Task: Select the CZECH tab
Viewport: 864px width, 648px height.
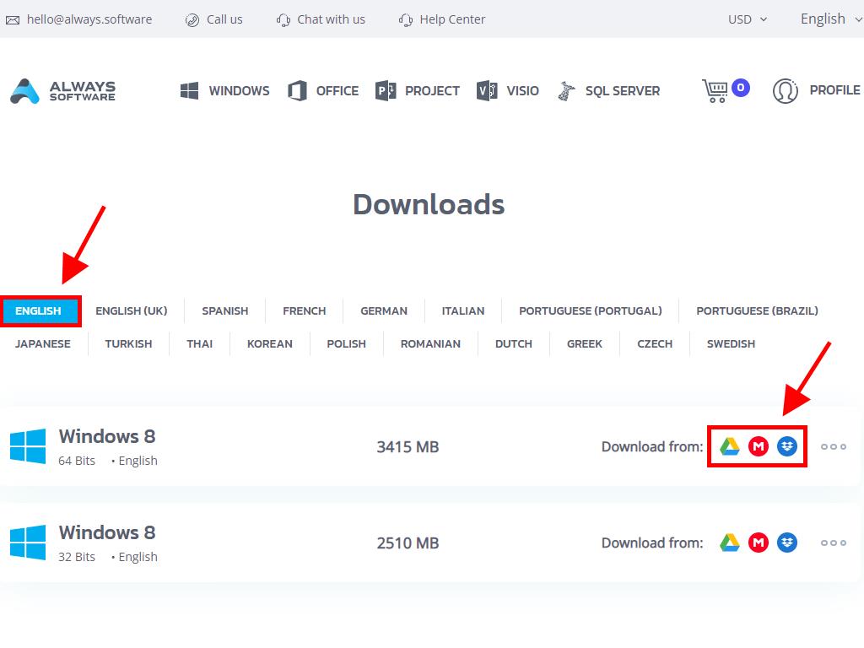Action: click(655, 344)
